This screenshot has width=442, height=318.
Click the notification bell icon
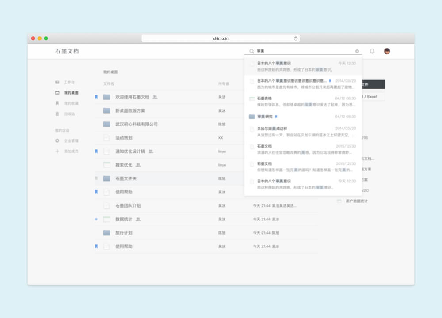click(372, 51)
